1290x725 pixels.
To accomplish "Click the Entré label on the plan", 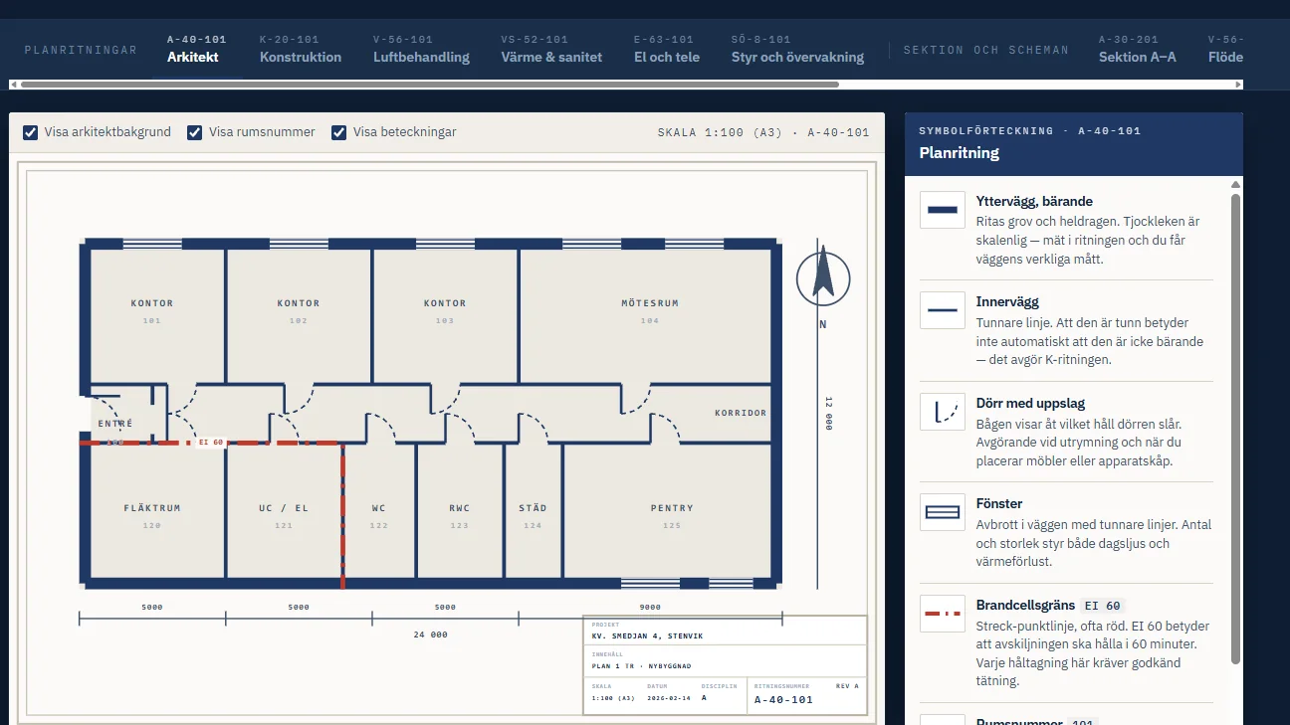I will click(x=115, y=424).
